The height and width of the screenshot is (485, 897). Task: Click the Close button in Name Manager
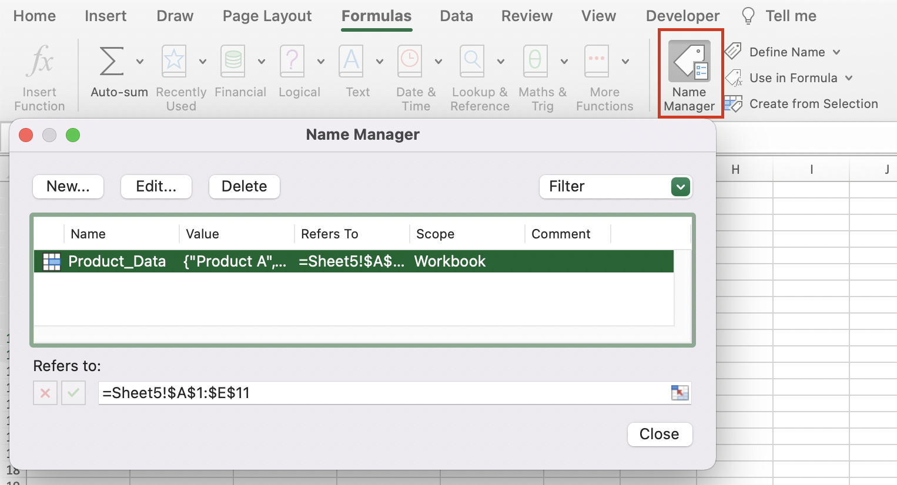point(660,435)
